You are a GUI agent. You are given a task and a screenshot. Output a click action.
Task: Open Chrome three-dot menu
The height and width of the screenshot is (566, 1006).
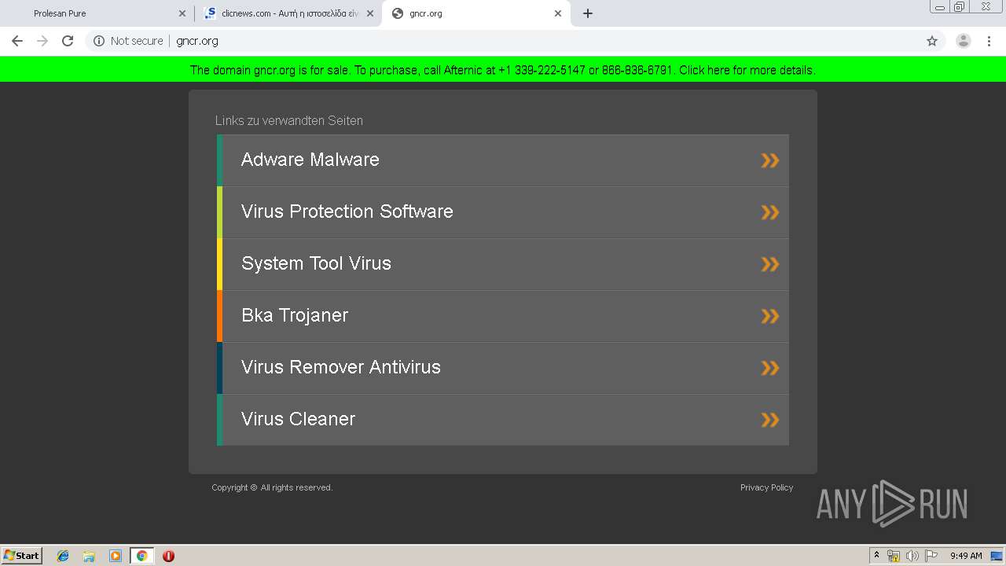989,41
